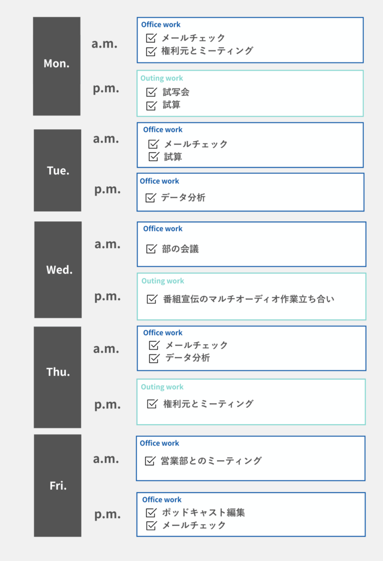Toggle Tuesday morning 試算 checkbox
The width and height of the screenshot is (383, 561).
coord(154,157)
